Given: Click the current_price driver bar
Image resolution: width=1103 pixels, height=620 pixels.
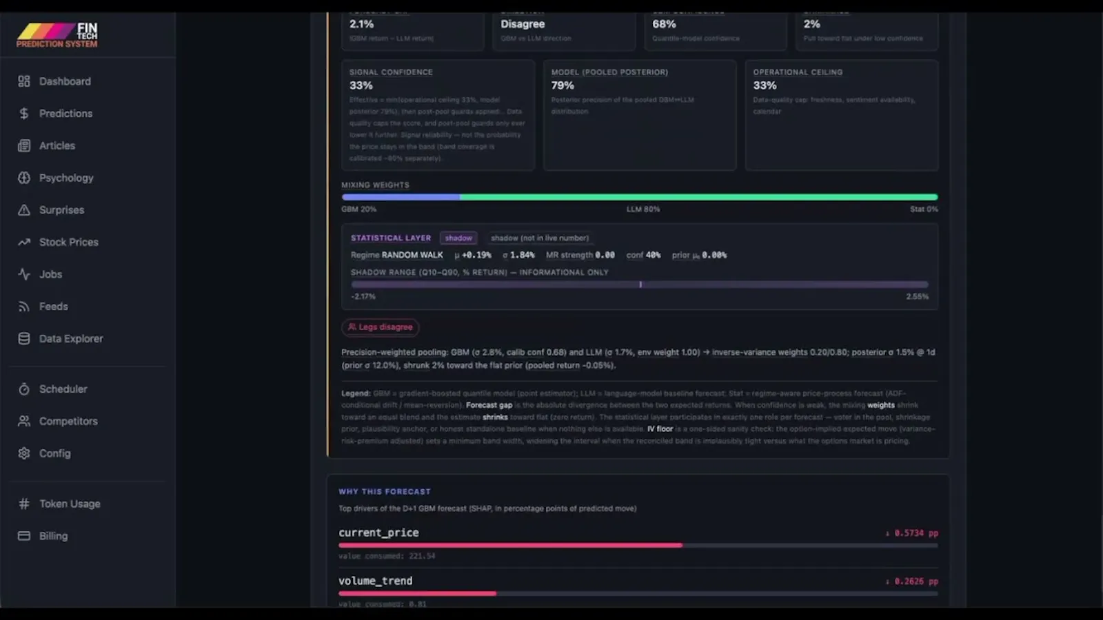Looking at the screenshot, I should [x=638, y=545].
